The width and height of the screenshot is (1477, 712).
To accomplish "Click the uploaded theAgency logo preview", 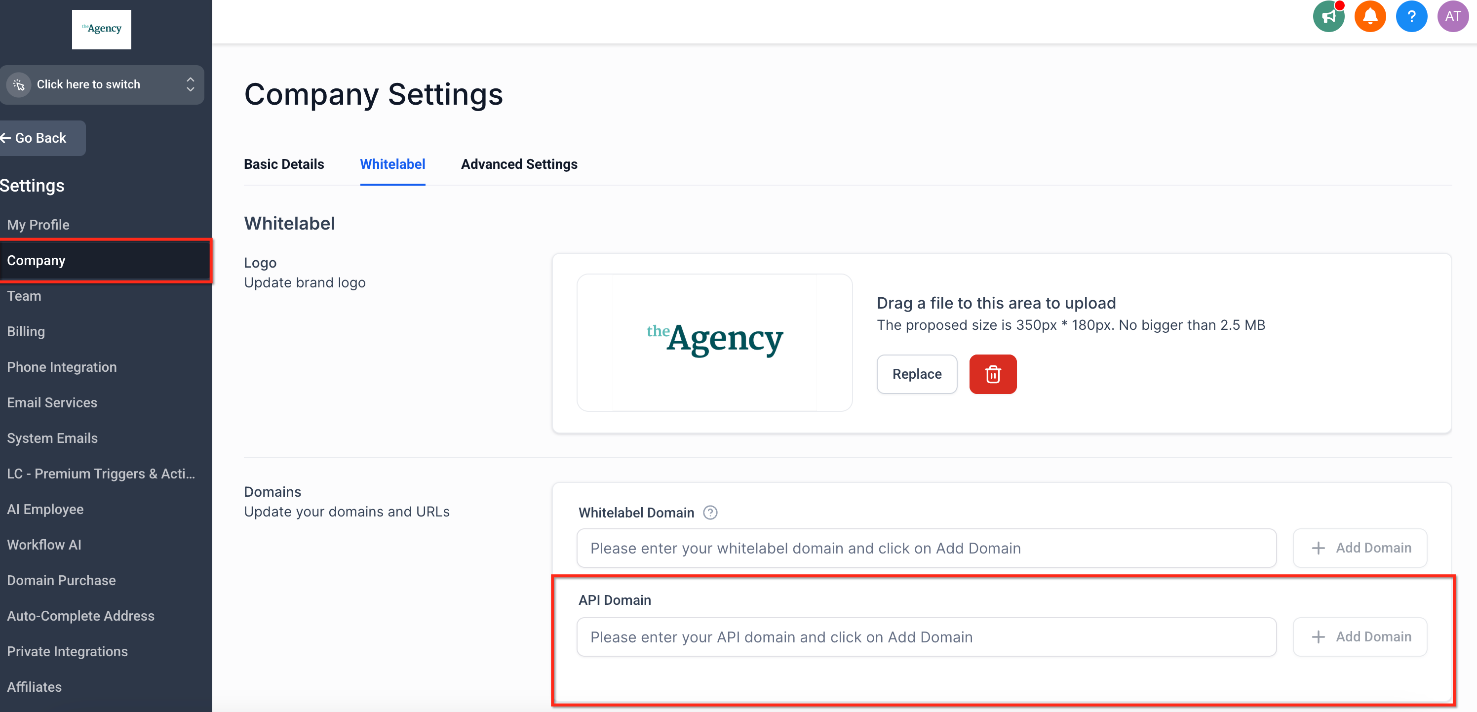I will (714, 342).
